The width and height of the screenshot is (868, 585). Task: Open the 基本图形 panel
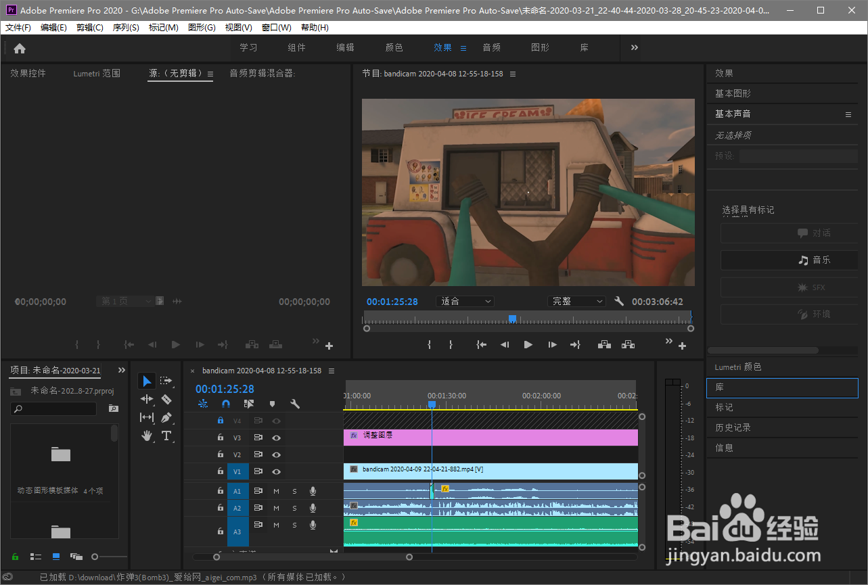tap(733, 93)
